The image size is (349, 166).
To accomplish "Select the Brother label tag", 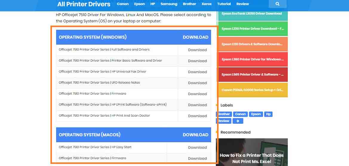I will pyautogui.click(x=224, y=114).
